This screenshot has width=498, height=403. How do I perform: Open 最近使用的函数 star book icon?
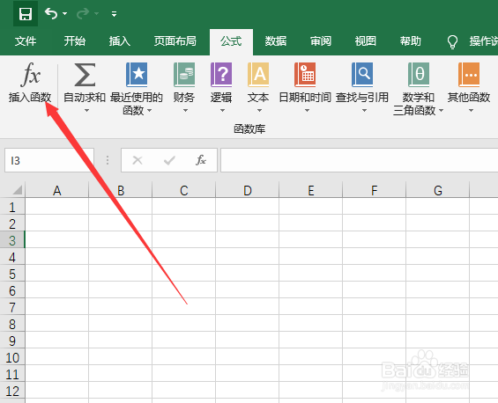[x=137, y=75]
